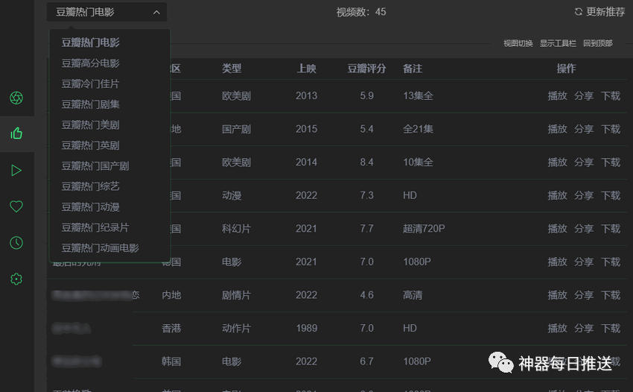This screenshot has width=633, height=392.
Task: Click the refresh icon beside 更新推荐
Action: (x=578, y=12)
